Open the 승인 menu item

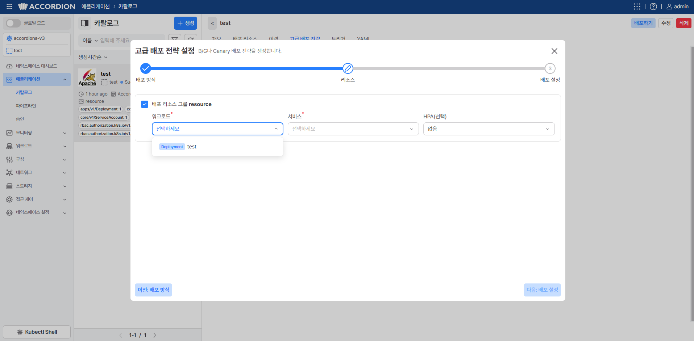[20, 119]
